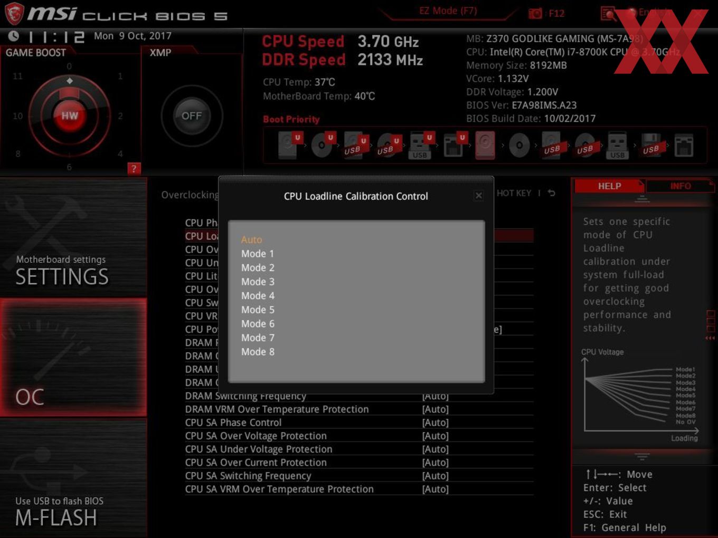Select the highlighted red hard disk boot icon

click(485, 145)
